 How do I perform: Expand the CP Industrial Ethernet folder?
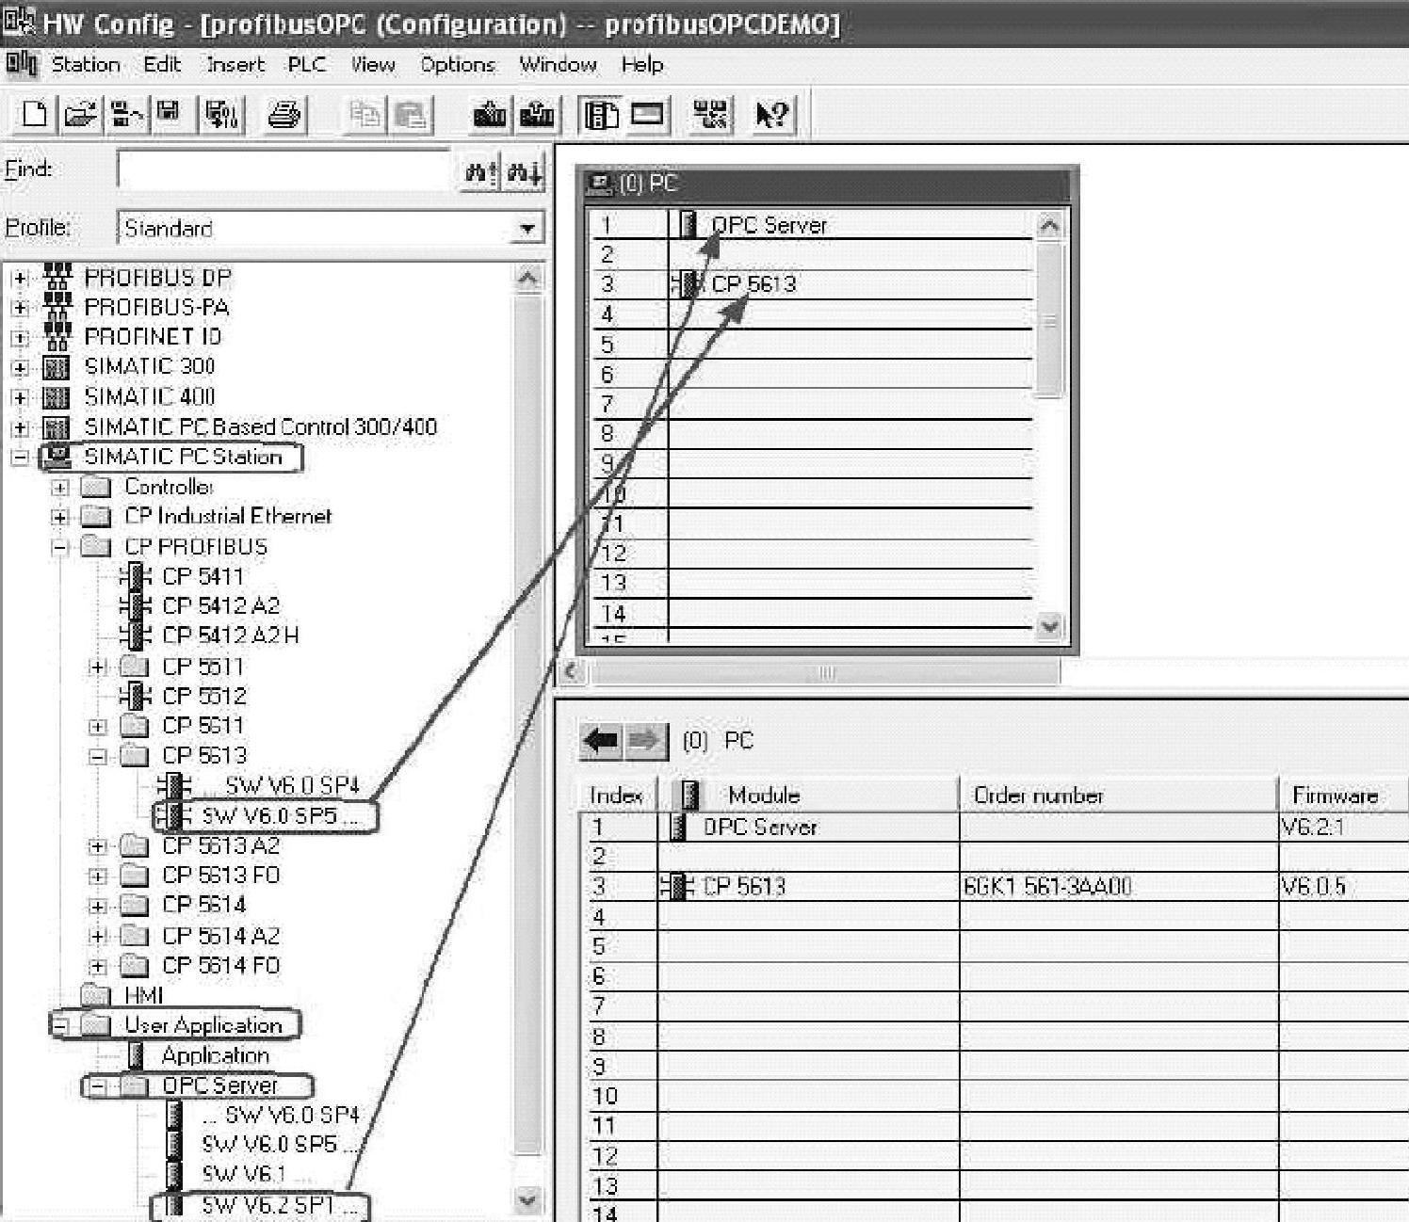(60, 517)
